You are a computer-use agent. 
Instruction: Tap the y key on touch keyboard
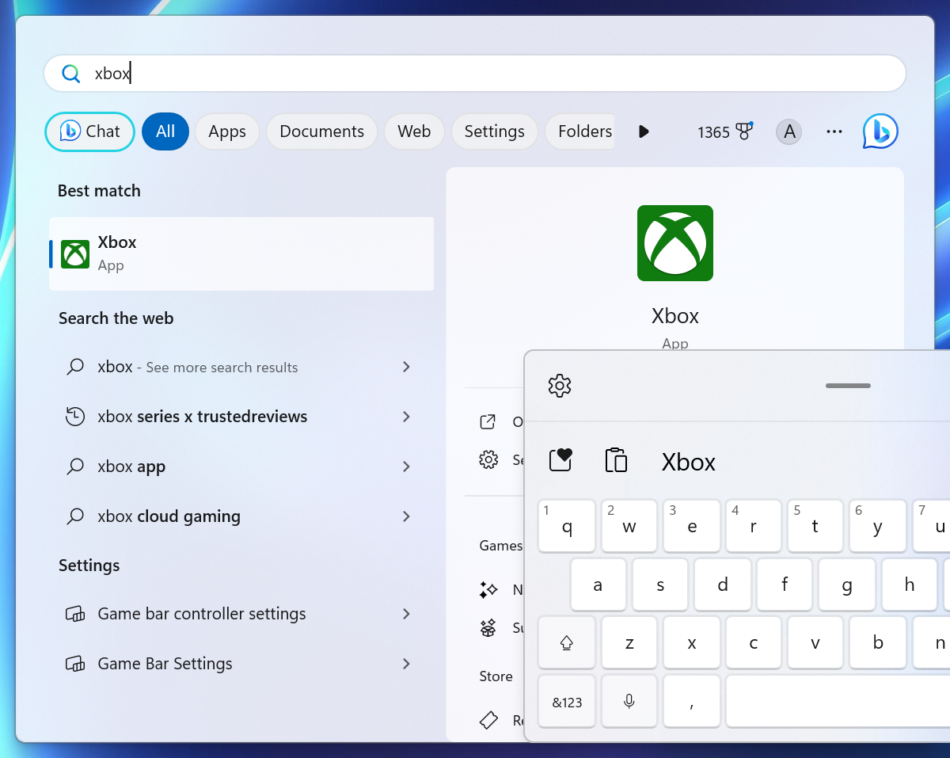[878, 526]
